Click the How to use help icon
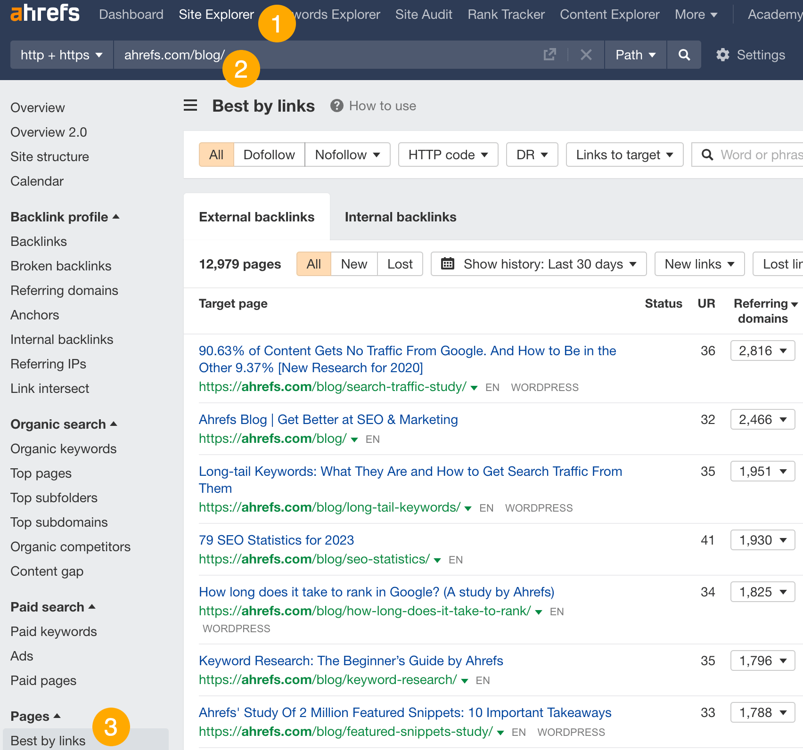The height and width of the screenshot is (750, 803). pos(336,106)
